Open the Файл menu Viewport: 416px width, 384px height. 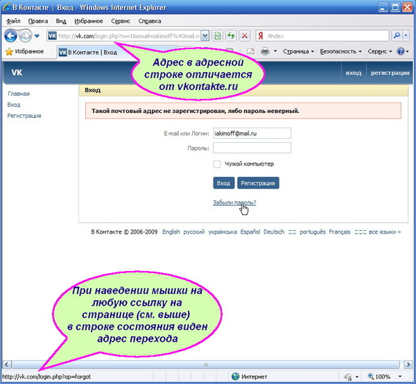tap(13, 21)
